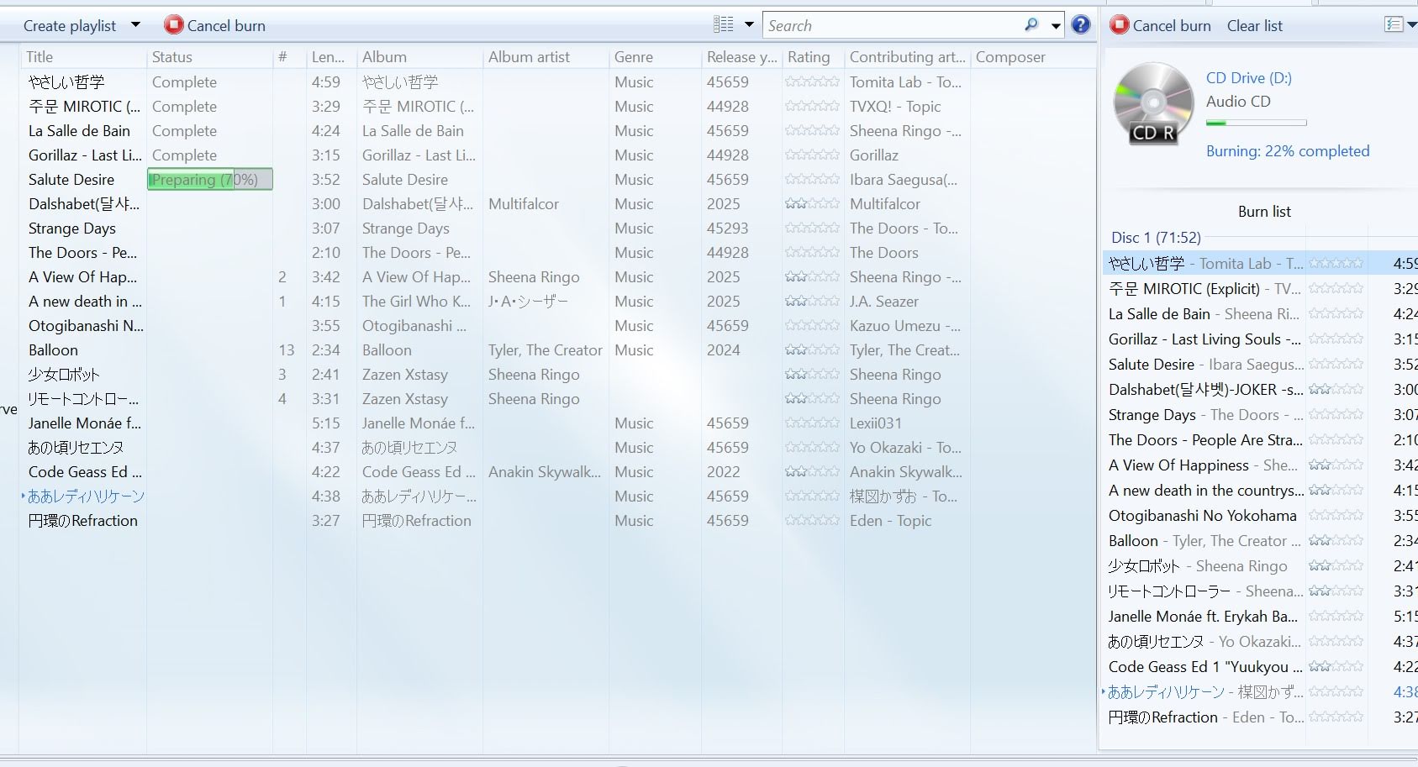This screenshot has width=1418, height=767.
Task: Sort by the Contributing artist column header
Action: click(906, 57)
